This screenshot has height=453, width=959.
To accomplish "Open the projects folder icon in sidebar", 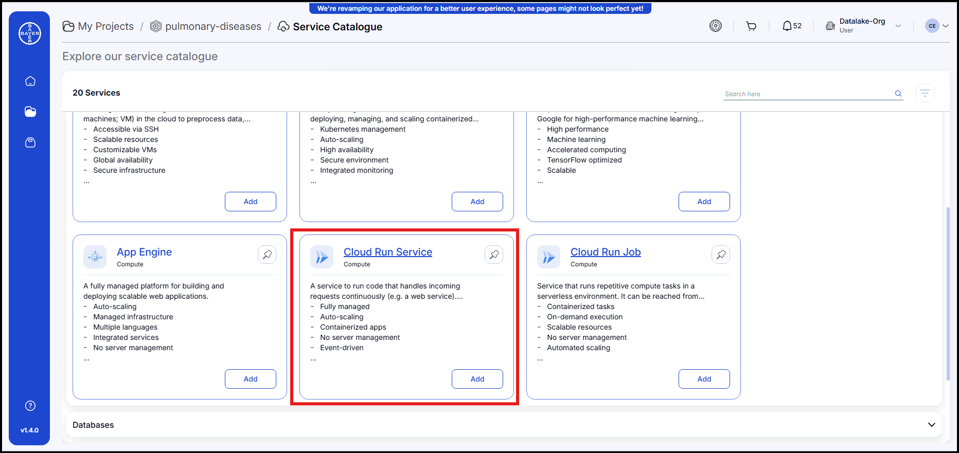I will 30,112.
